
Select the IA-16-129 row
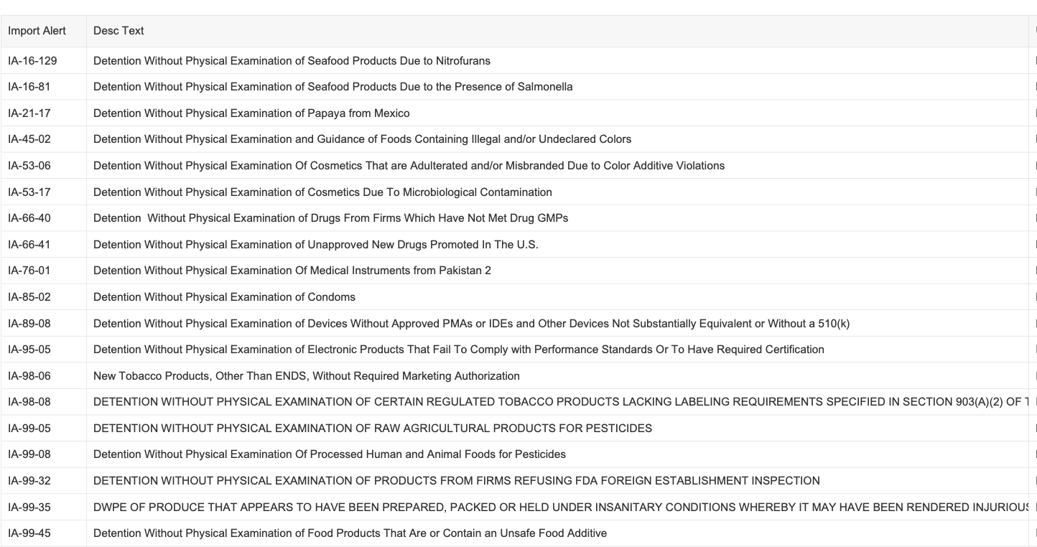pos(518,60)
